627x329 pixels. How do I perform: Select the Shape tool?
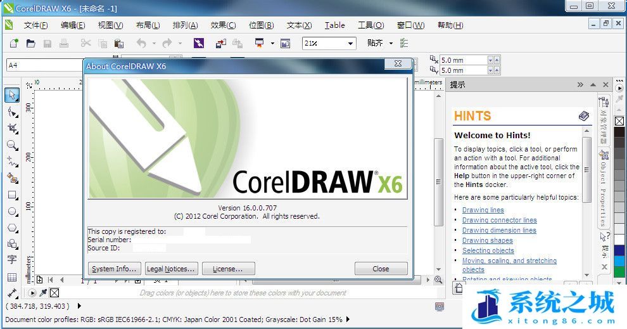(x=13, y=112)
